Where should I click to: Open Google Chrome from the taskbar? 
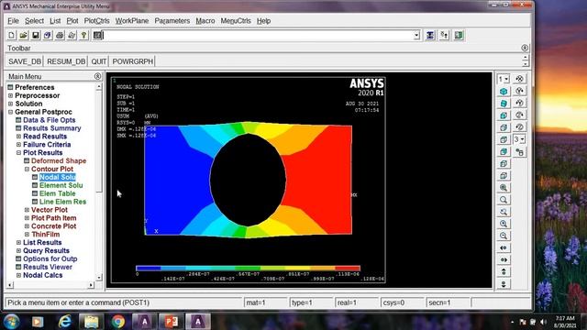118,322
